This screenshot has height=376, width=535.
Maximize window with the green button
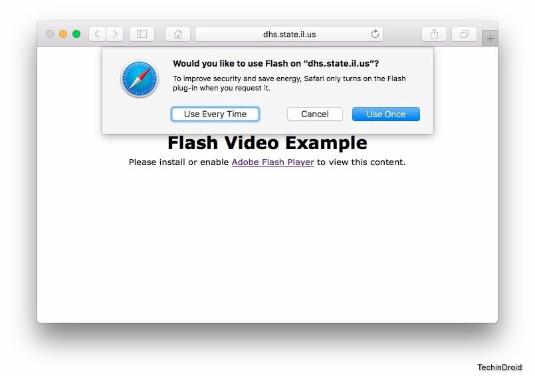pyautogui.click(x=76, y=34)
